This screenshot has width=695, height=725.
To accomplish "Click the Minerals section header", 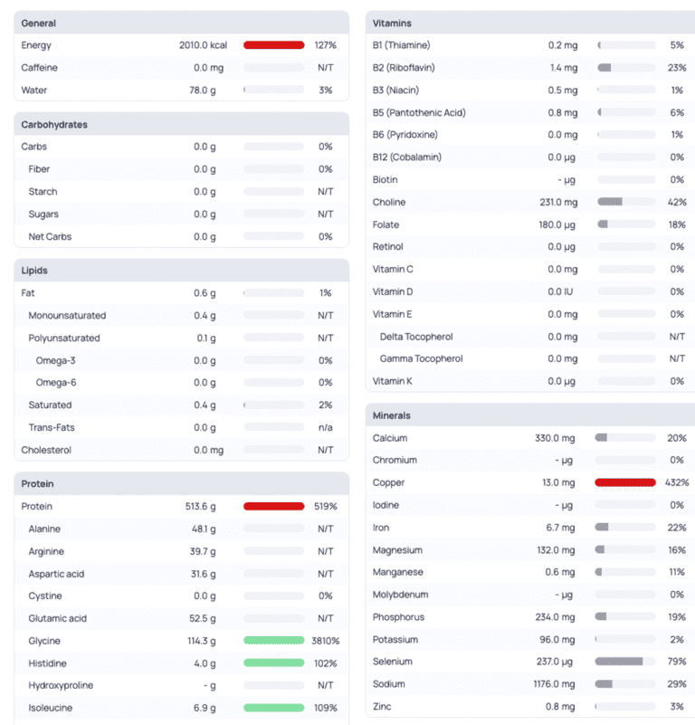I will point(392,415).
